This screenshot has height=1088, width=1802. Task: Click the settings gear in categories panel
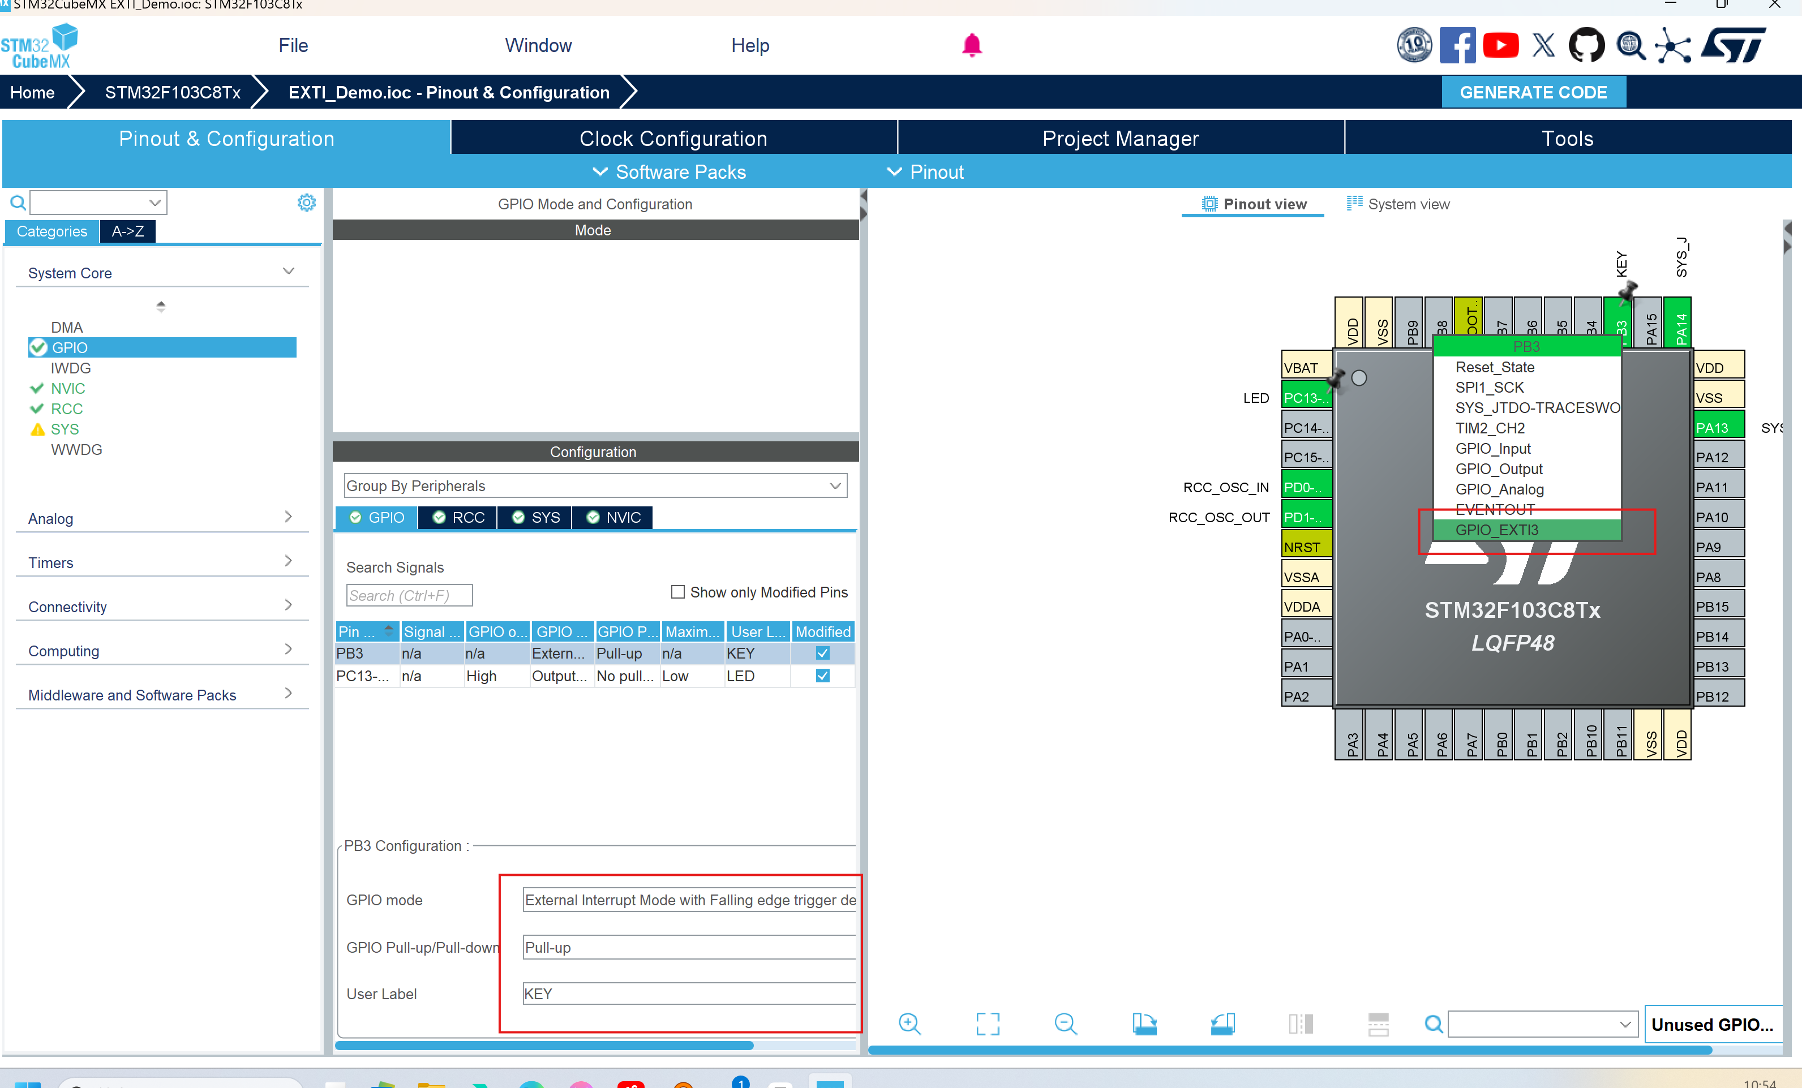(x=306, y=203)
